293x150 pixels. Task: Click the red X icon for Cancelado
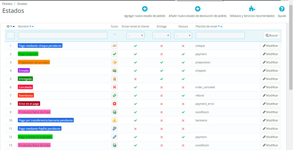[115, 87]
